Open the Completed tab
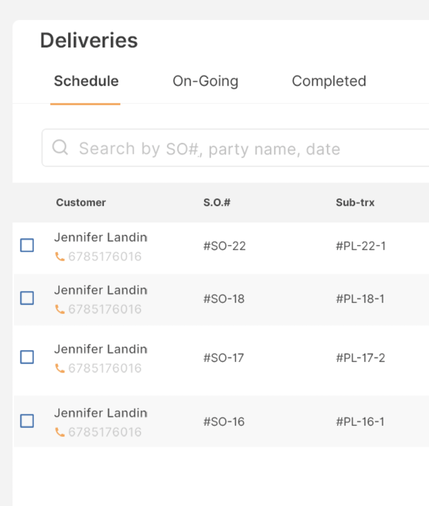 329,81
